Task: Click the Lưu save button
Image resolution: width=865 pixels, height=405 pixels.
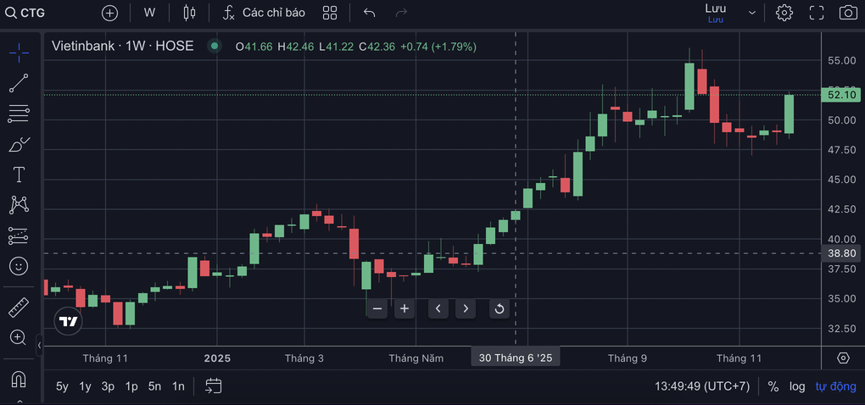Action: (715, 12)
